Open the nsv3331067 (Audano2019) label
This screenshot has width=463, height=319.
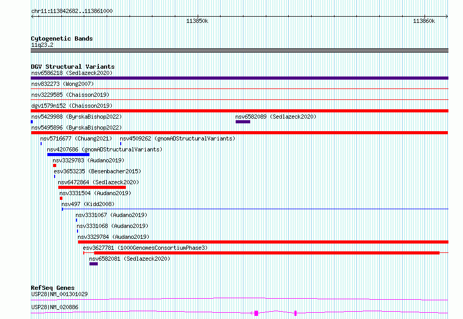111,215
